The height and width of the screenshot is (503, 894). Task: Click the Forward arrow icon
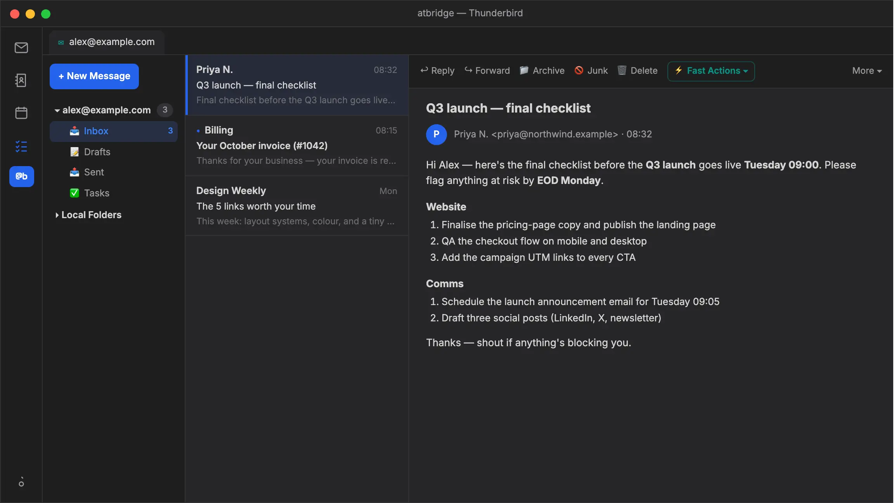click(x=468, y=70)
